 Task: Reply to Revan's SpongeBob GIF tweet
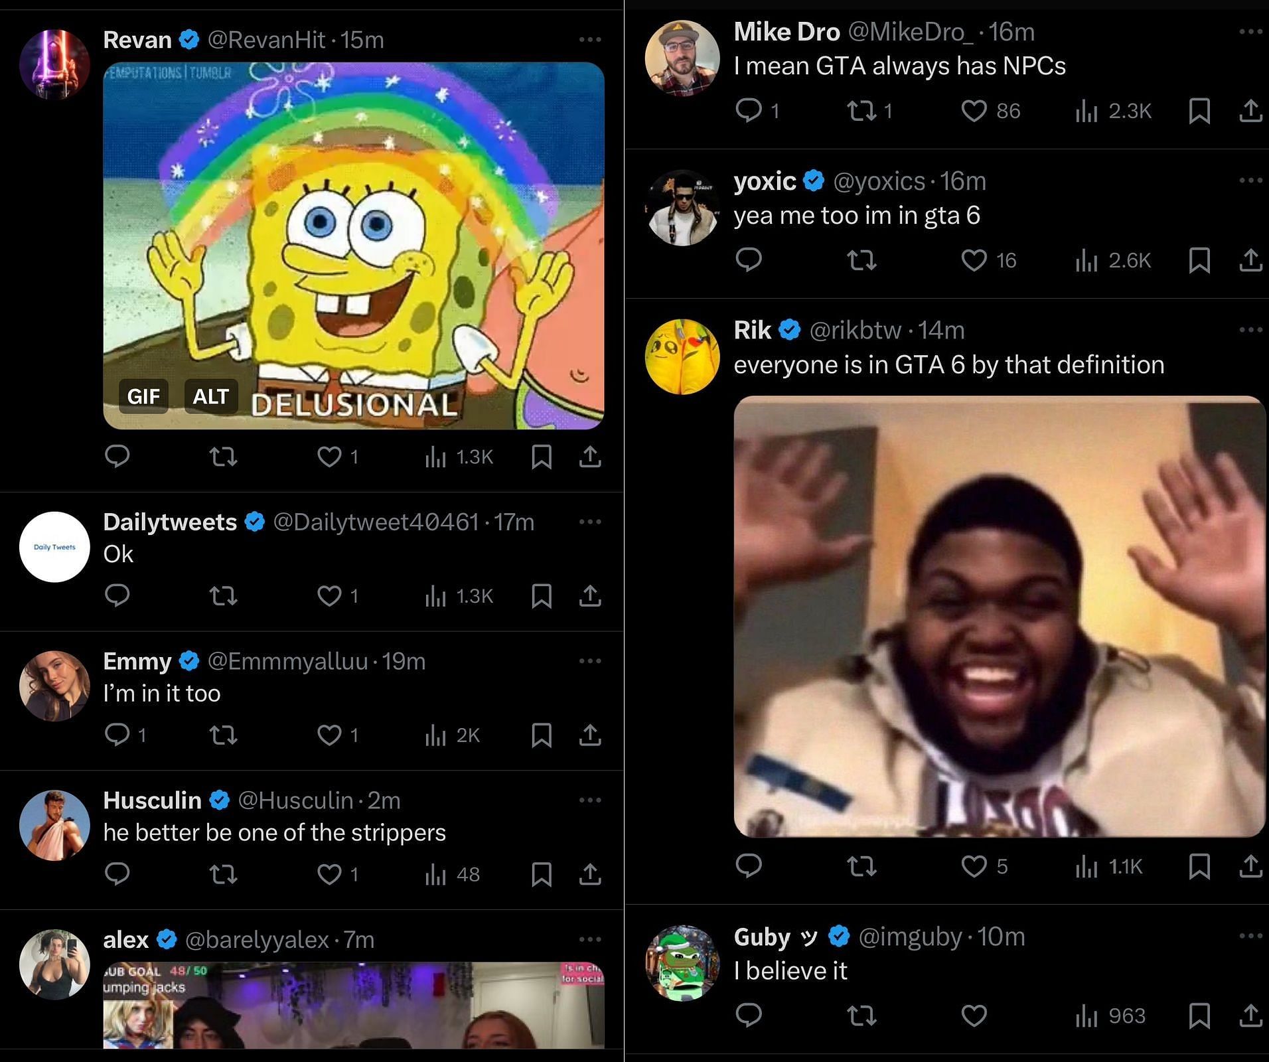click(x=117, y=457)
